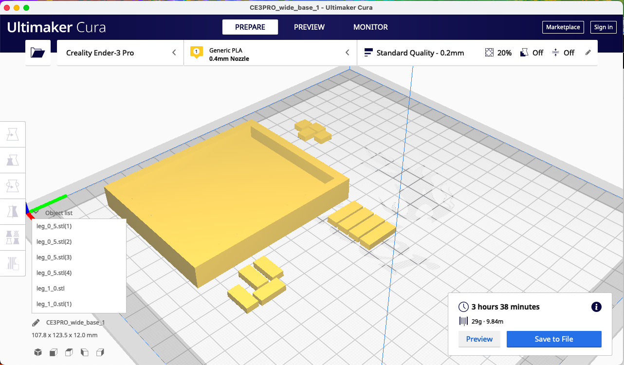Click the filament spool icon beside 29g

[x=463, y=321]
